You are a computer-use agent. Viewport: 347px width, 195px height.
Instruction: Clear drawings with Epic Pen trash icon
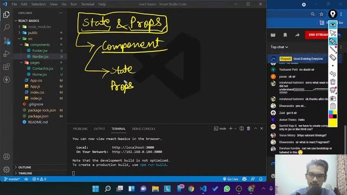(x=333, y=82)
